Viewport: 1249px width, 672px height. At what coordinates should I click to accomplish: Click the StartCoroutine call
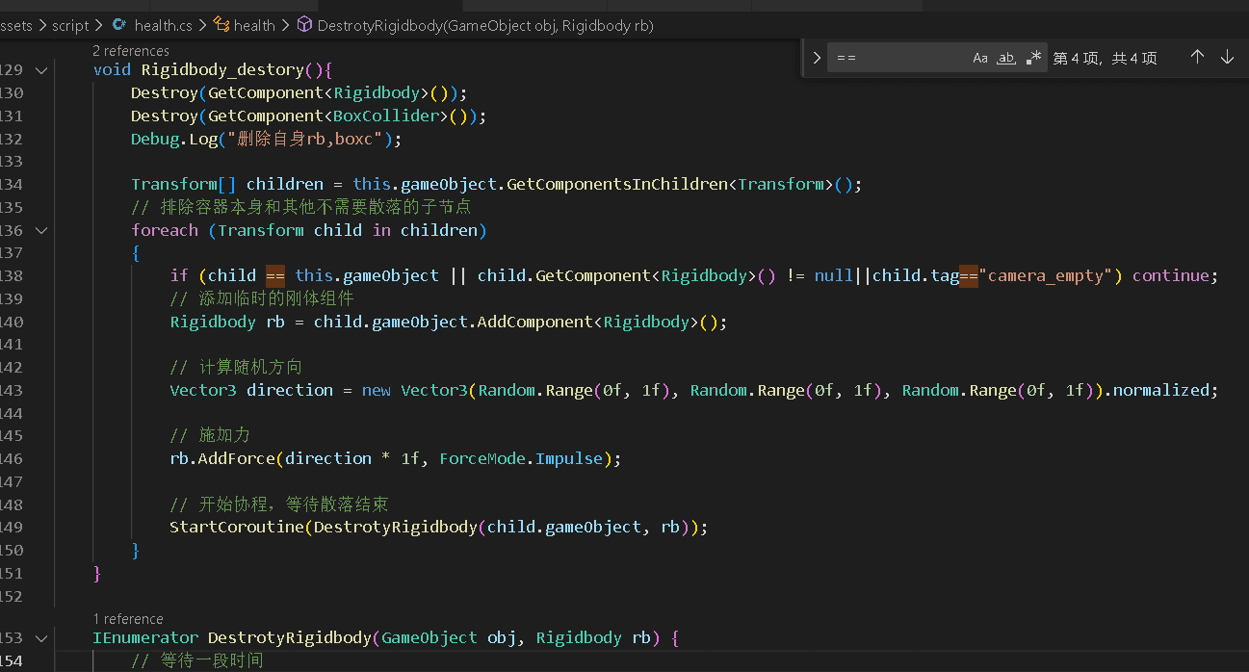click(x=237, y=527)
